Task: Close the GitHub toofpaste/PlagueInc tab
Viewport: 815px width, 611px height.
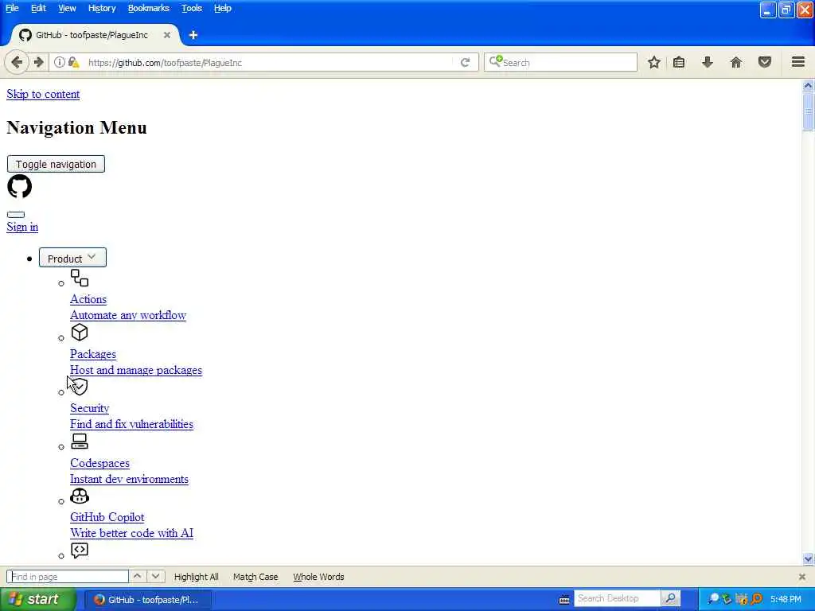Action: (167, 35)
